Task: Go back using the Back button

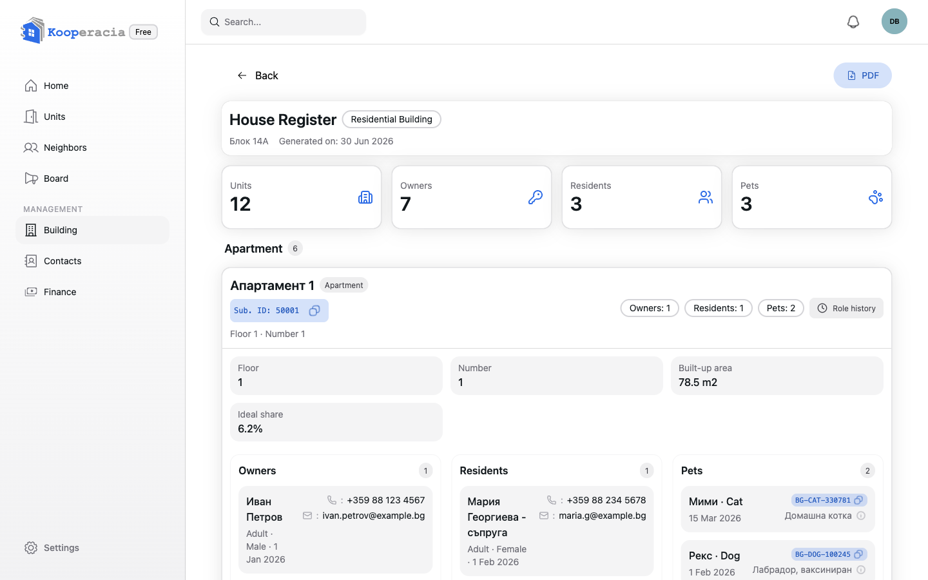Action: point(258,75)
